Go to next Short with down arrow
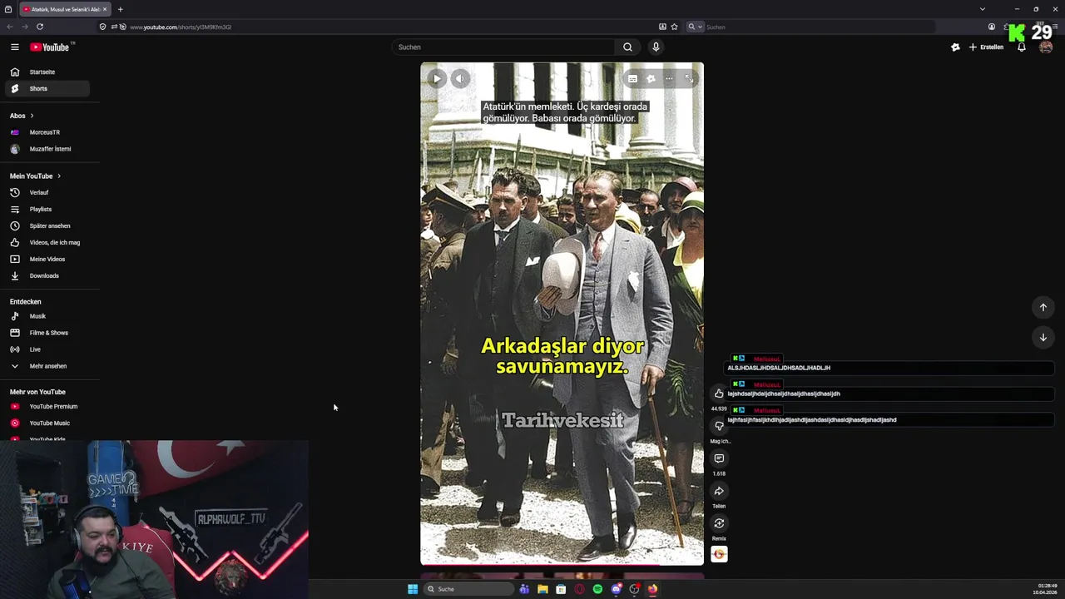Image resolution: width=1065 pixels, height=599 pixels. point(1043,338)
